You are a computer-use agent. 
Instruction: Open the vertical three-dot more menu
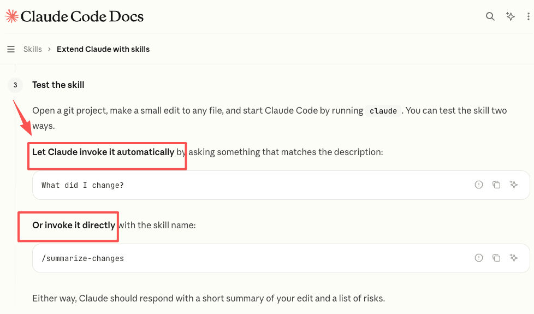click(528, 16)
